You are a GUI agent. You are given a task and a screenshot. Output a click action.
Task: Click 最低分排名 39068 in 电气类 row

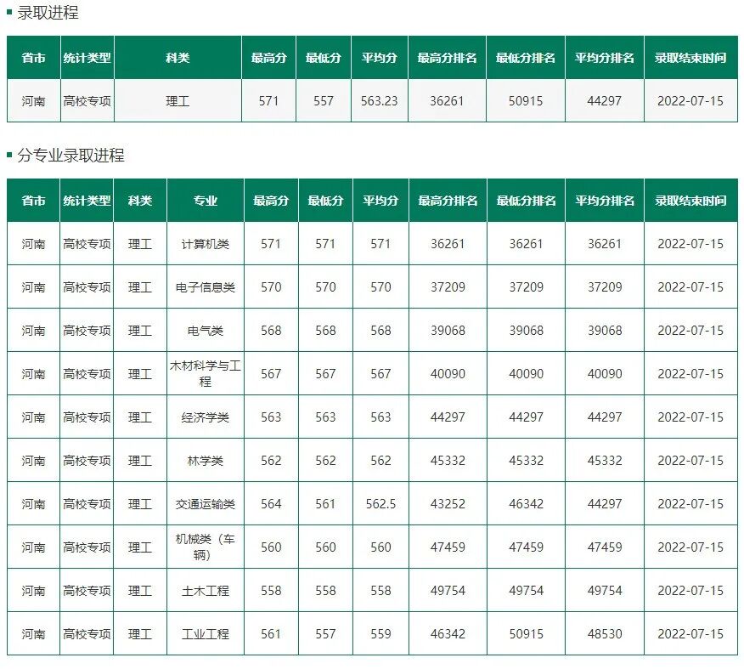coord(526,331)
